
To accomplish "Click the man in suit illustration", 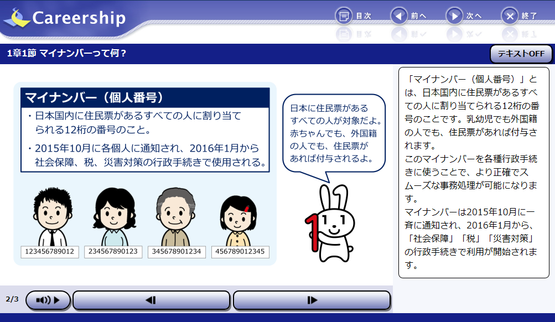I will (x=53, y=217).
